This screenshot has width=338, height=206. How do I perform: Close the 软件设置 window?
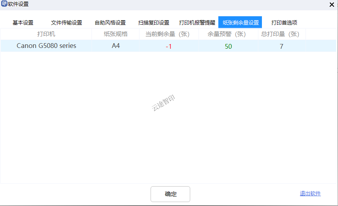tap(332, 4)
